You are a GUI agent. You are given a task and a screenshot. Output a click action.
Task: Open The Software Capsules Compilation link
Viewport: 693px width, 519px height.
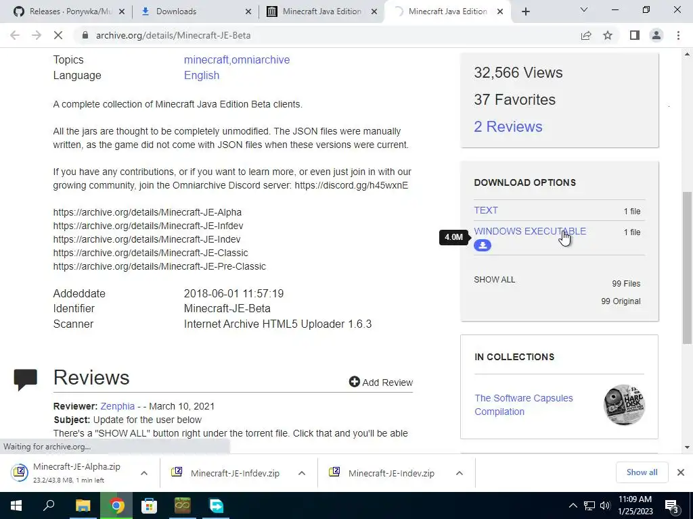(523, 405)
